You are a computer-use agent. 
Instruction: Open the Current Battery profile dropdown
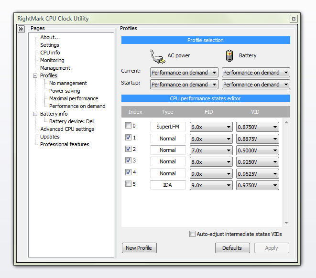pyautogui.click(x=256, y=73)
